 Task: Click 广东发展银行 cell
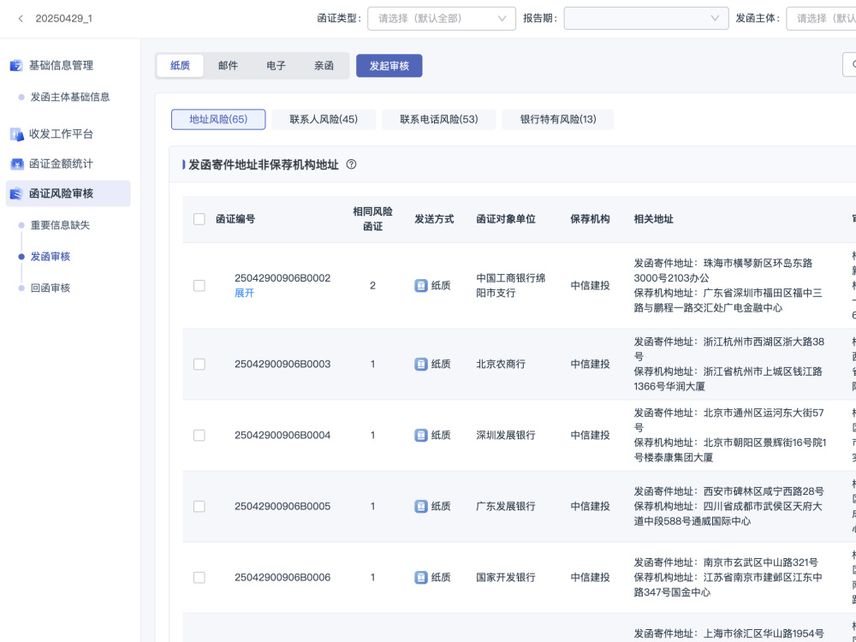coord(506,506)
